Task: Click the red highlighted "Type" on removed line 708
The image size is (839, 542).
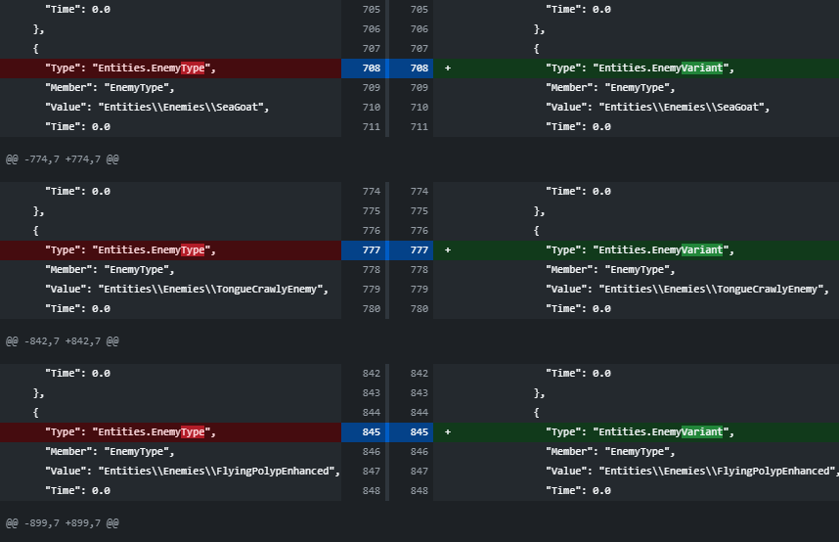Action: tap(193, 68)
